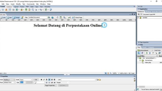Insert Email Link from Common toolbar
The width and height of the screenshot is (162, 91).
pyautogui.click(x=3, y=10)
